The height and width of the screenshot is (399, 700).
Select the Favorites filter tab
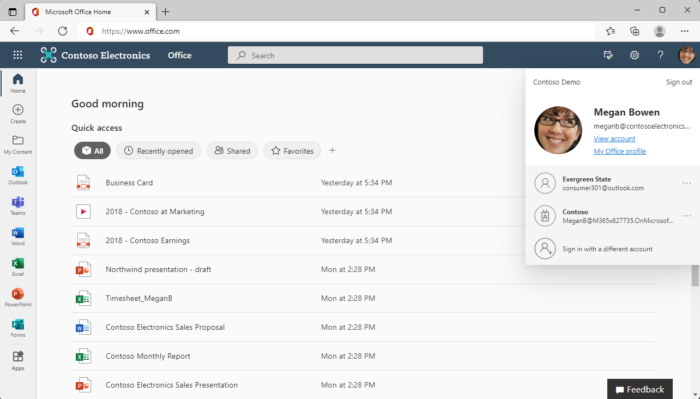pos(292,151)
